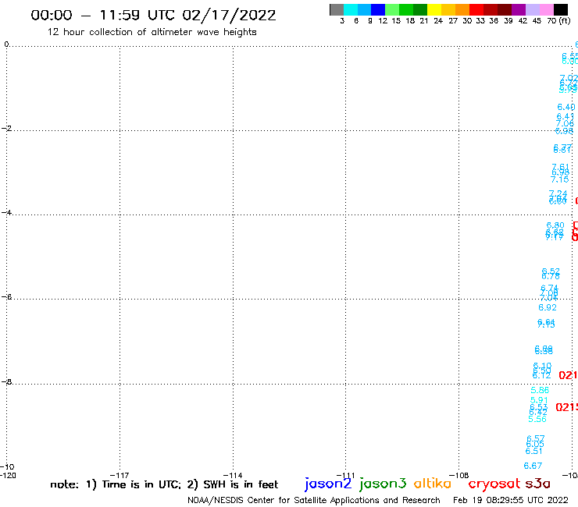Select the lavender legend swatch
Screen dimensions: 578x507
[x=533, y=9]
